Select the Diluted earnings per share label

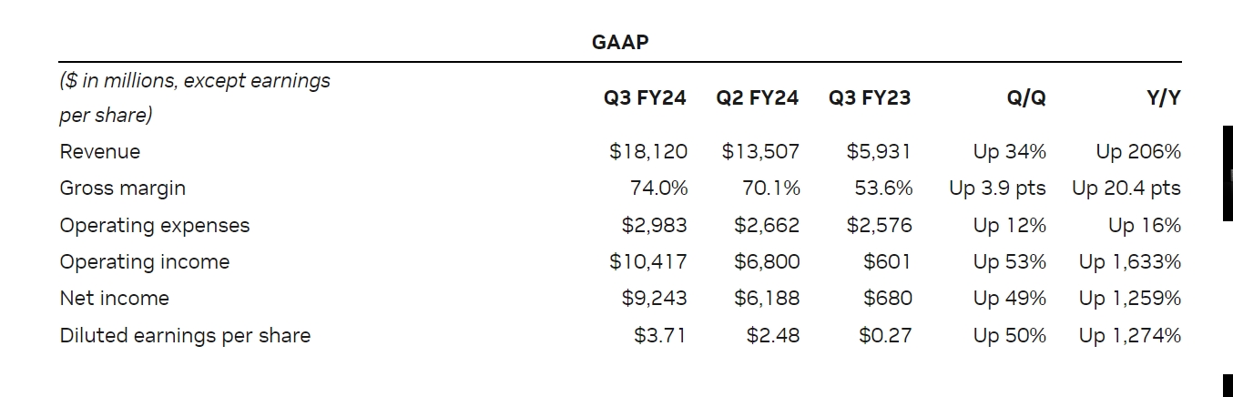(185, 336)
